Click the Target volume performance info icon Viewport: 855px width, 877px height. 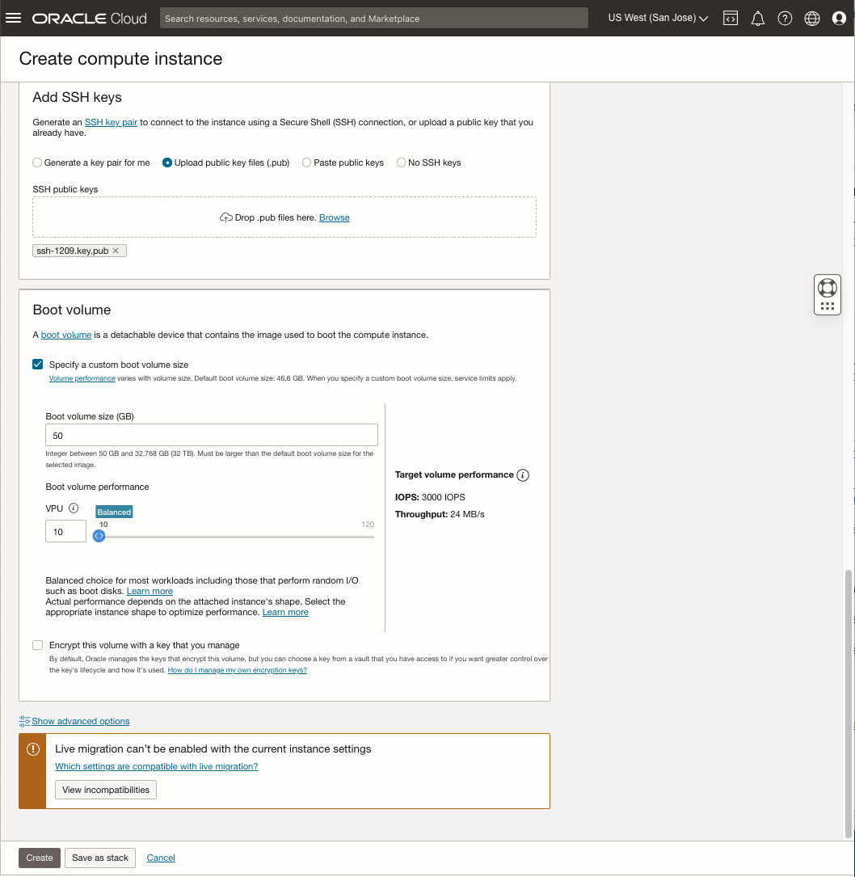[523, 475]
